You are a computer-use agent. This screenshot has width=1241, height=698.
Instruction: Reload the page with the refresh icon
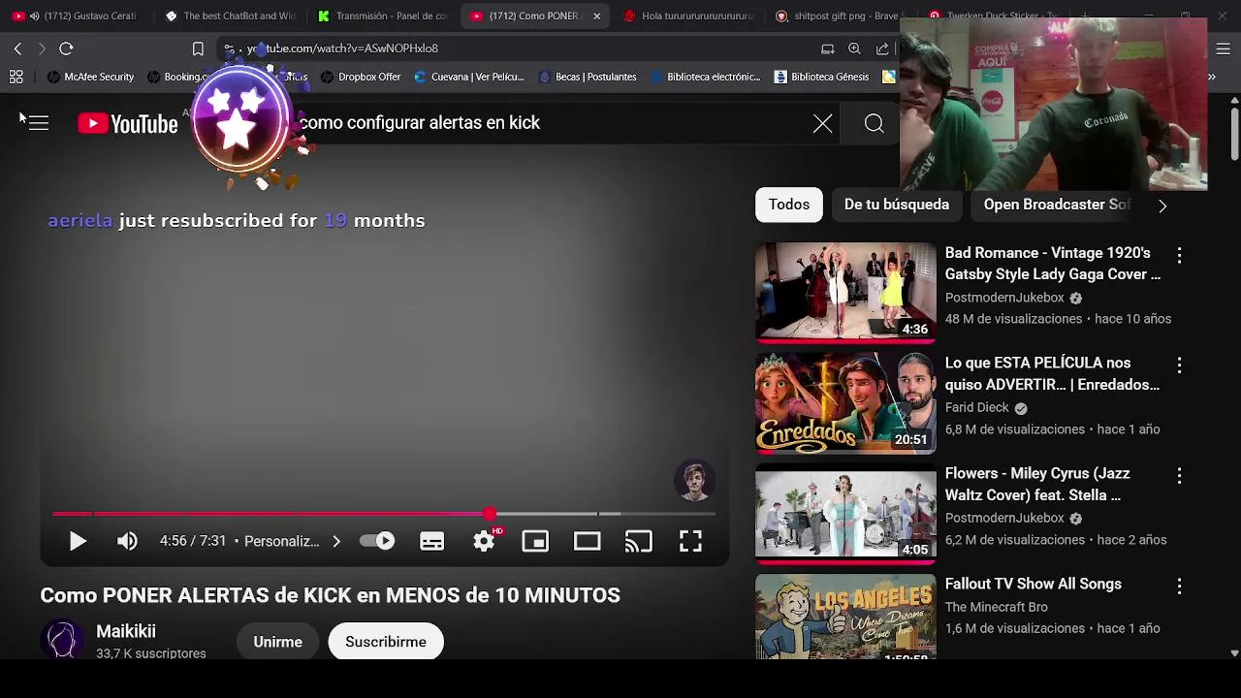66,48
